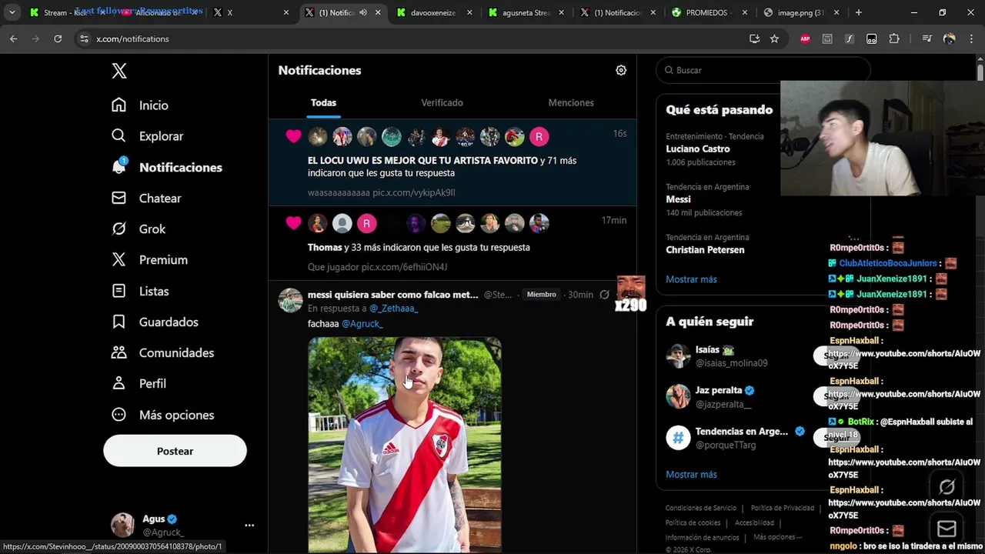Open install app icon in address bar

coord(754,38)
